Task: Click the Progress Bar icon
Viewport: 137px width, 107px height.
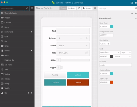Action: 2,60
